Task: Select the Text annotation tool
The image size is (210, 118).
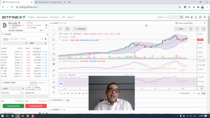Action: click(54, 49)
